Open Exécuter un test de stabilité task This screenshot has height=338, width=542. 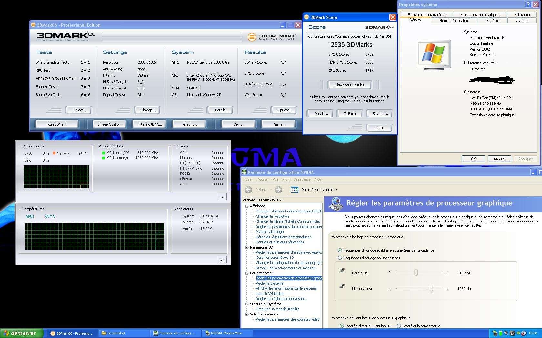[x=277, y=309]
